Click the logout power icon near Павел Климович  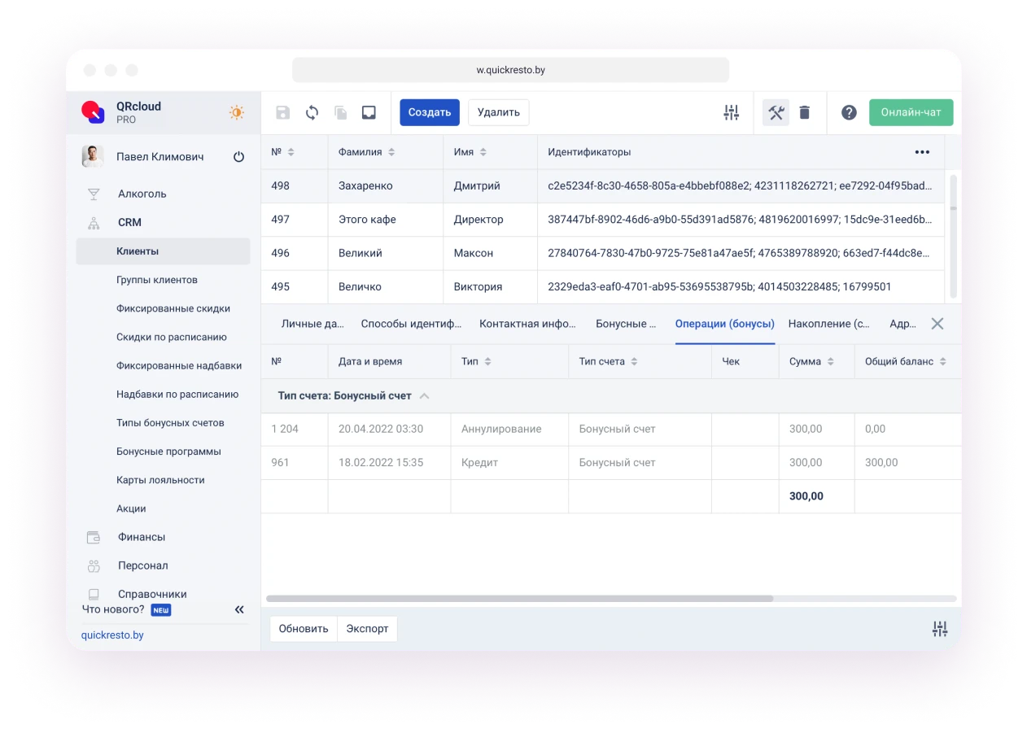coord(238,156)
